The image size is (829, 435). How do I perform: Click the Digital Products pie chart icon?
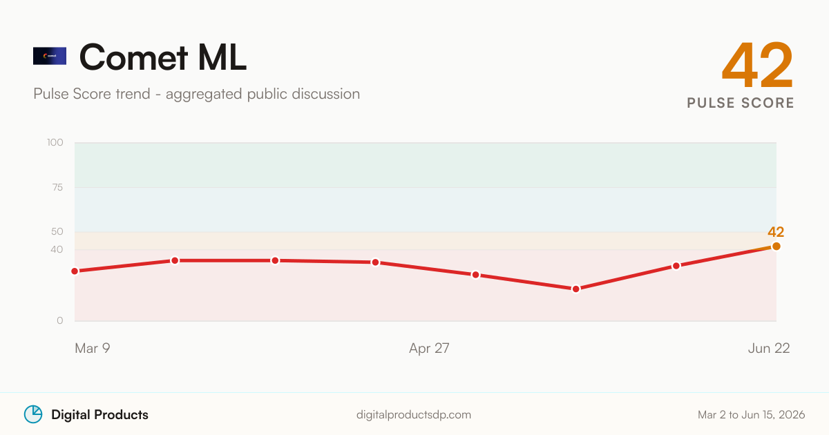coord(33,414)
